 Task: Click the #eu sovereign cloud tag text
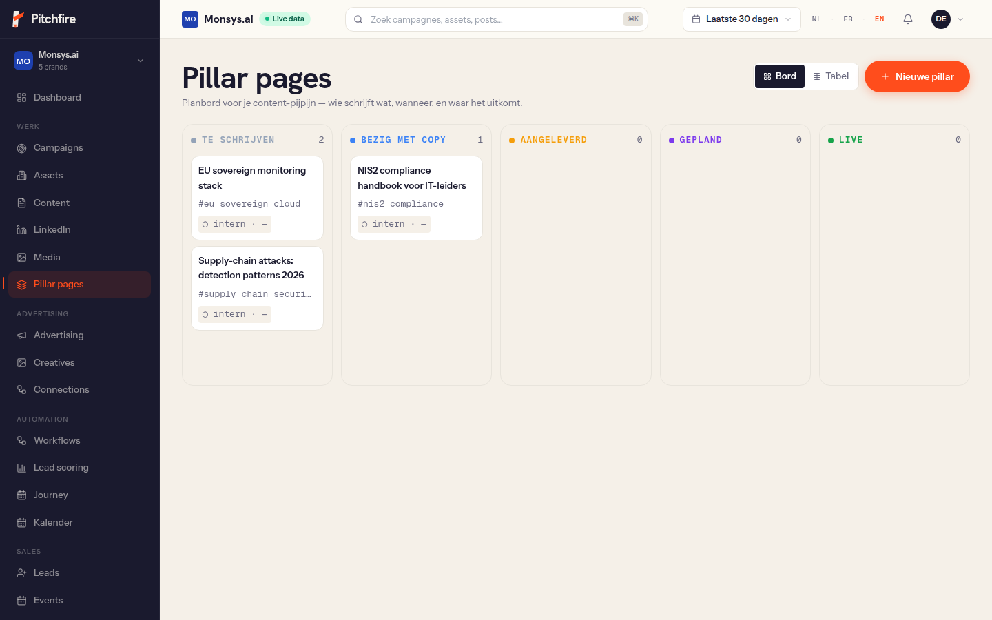249,204
